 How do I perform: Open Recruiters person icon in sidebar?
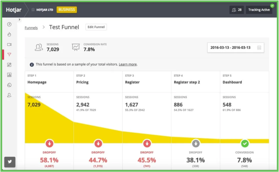coord(9,95)
